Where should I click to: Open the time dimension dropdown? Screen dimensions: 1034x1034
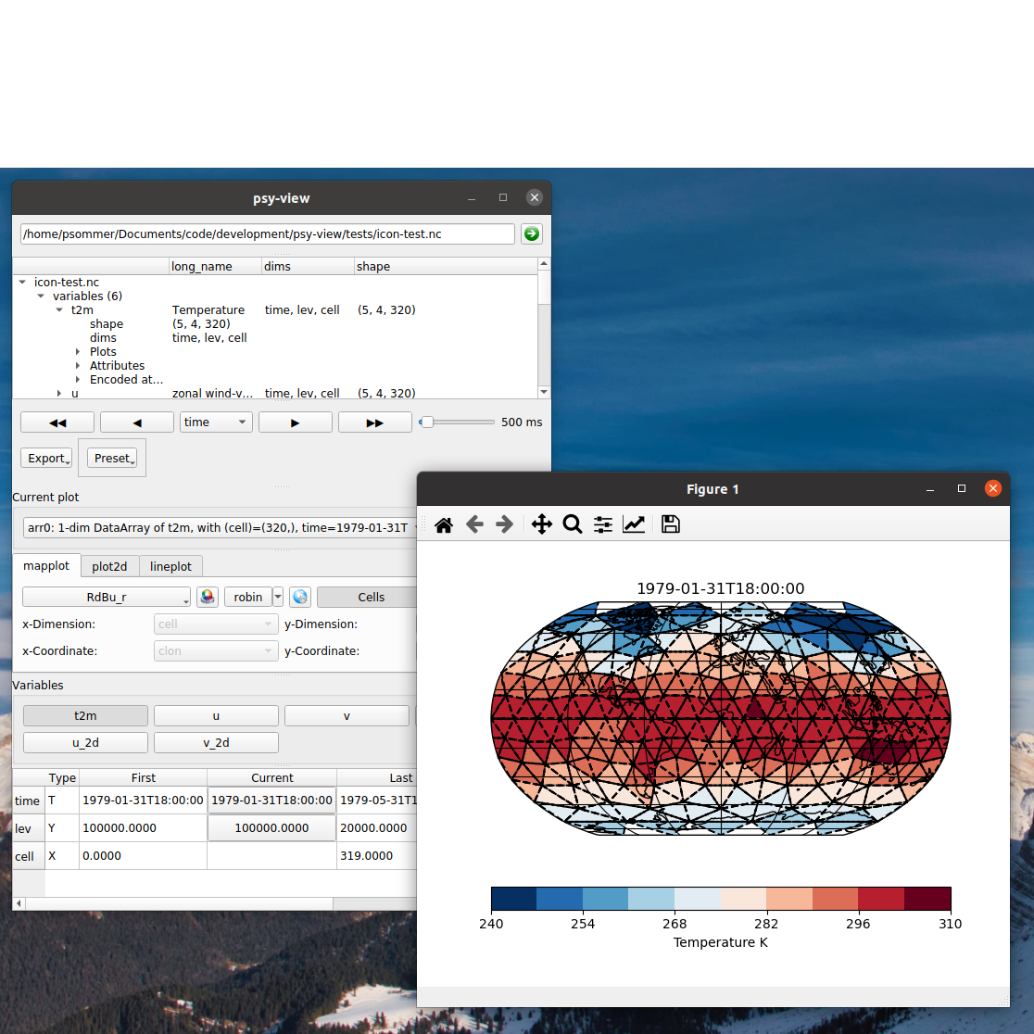click(216, 422)
